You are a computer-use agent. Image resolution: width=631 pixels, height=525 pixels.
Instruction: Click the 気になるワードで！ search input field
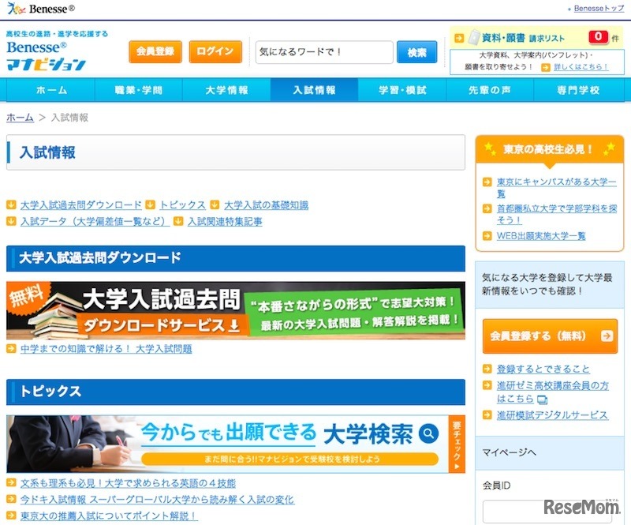[323, 51]
